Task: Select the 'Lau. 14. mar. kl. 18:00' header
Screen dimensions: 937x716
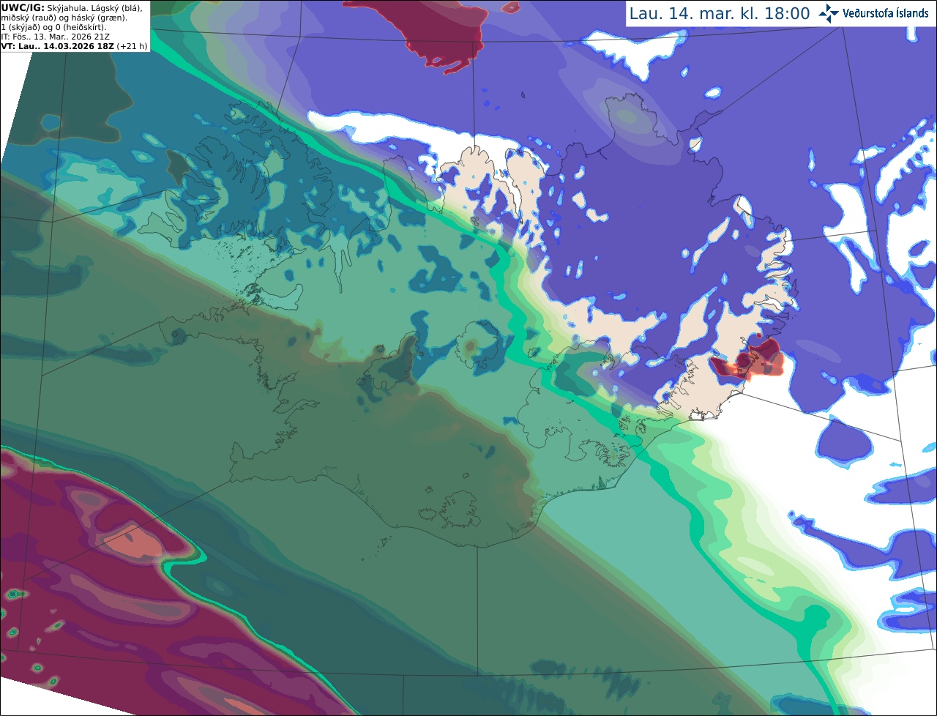Action: tap(720, 14)
